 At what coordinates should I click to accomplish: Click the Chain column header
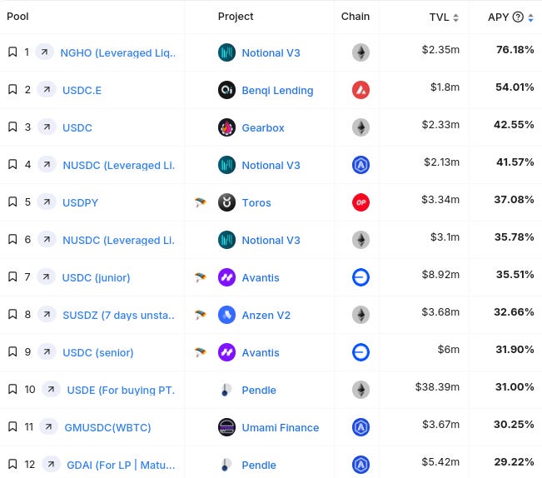[356, 17]
